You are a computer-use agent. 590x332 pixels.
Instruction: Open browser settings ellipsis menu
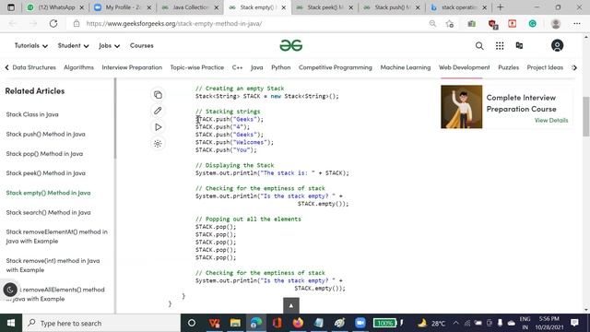577,24
